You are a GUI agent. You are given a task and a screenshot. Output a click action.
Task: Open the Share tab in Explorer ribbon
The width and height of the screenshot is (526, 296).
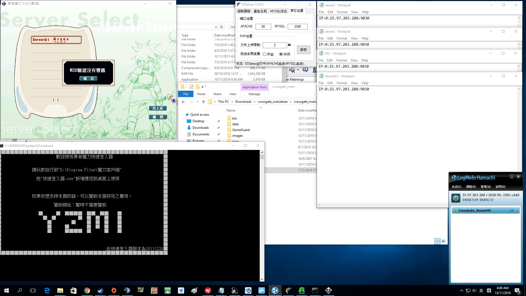coord(217,94)
